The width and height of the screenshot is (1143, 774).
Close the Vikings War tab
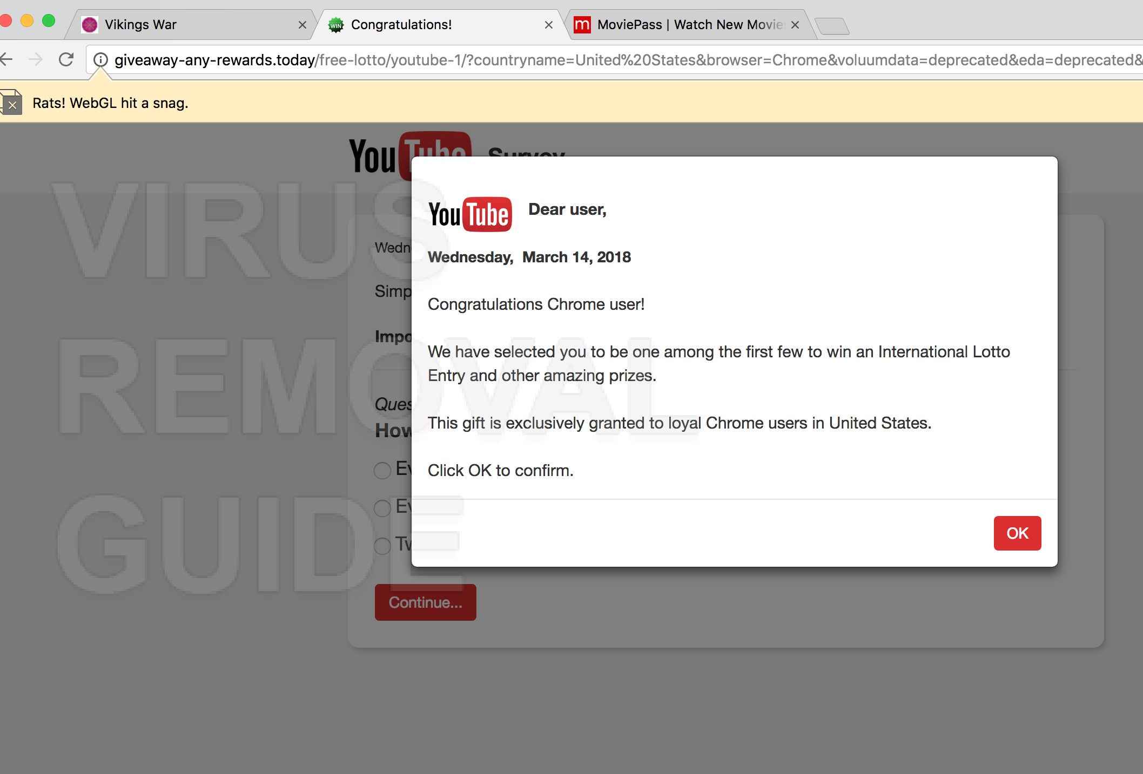tap(302, 25)
